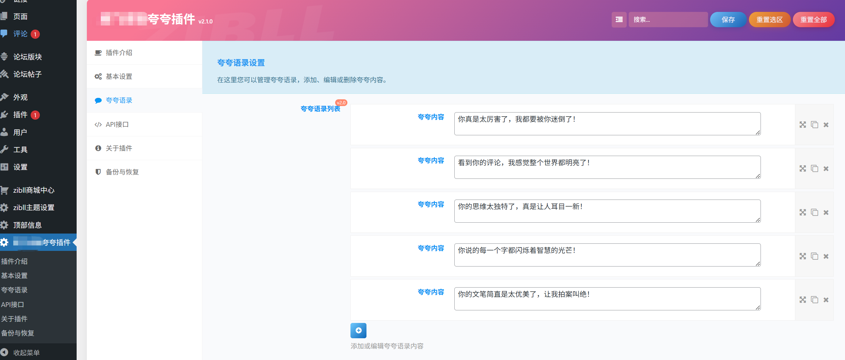The width and height of the screenshot is (845, 360).
Task: Click the expand icon on "你的思维太独特了" row
Action: pyautogui.click(x=803, y=212)
